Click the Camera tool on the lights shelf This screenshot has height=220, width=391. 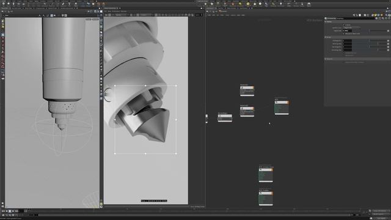[x=205, y=4]
